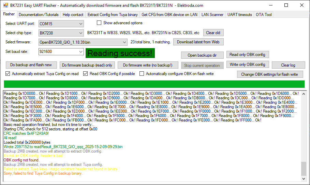This screenshot has height=185, width=310.
Task: Close the BK7231 Easy UART Flasher window
Action: 302,5
